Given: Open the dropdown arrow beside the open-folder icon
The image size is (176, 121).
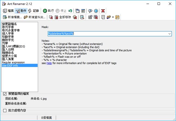Looking at the screenshot, I should point(113,17).
